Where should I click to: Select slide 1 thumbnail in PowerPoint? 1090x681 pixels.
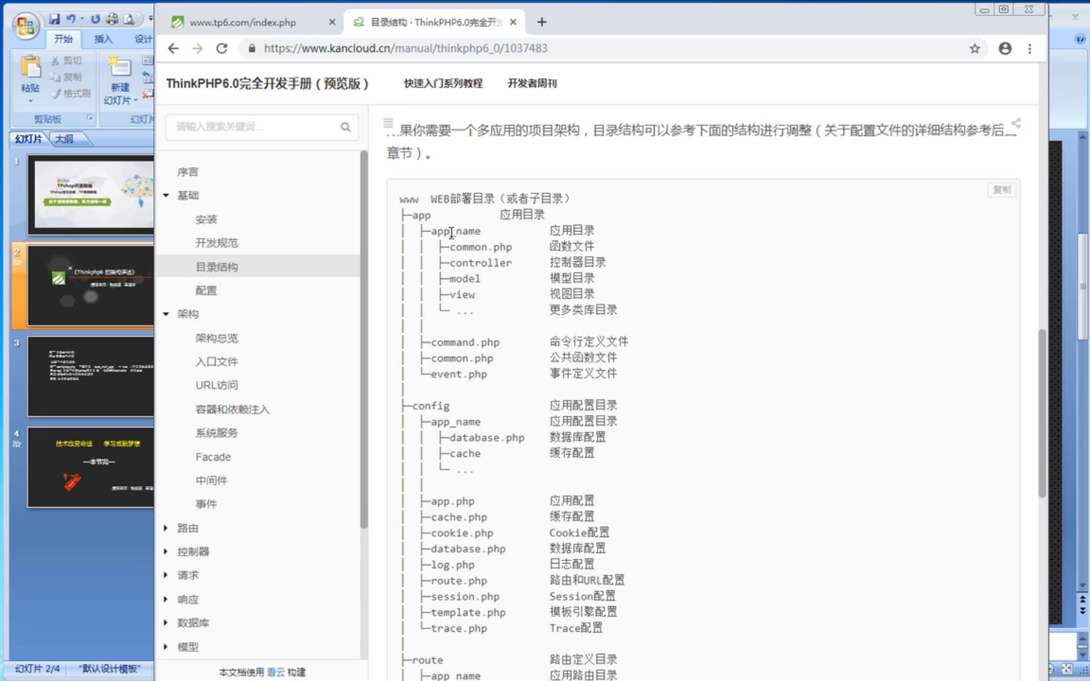tap(91, 195)
